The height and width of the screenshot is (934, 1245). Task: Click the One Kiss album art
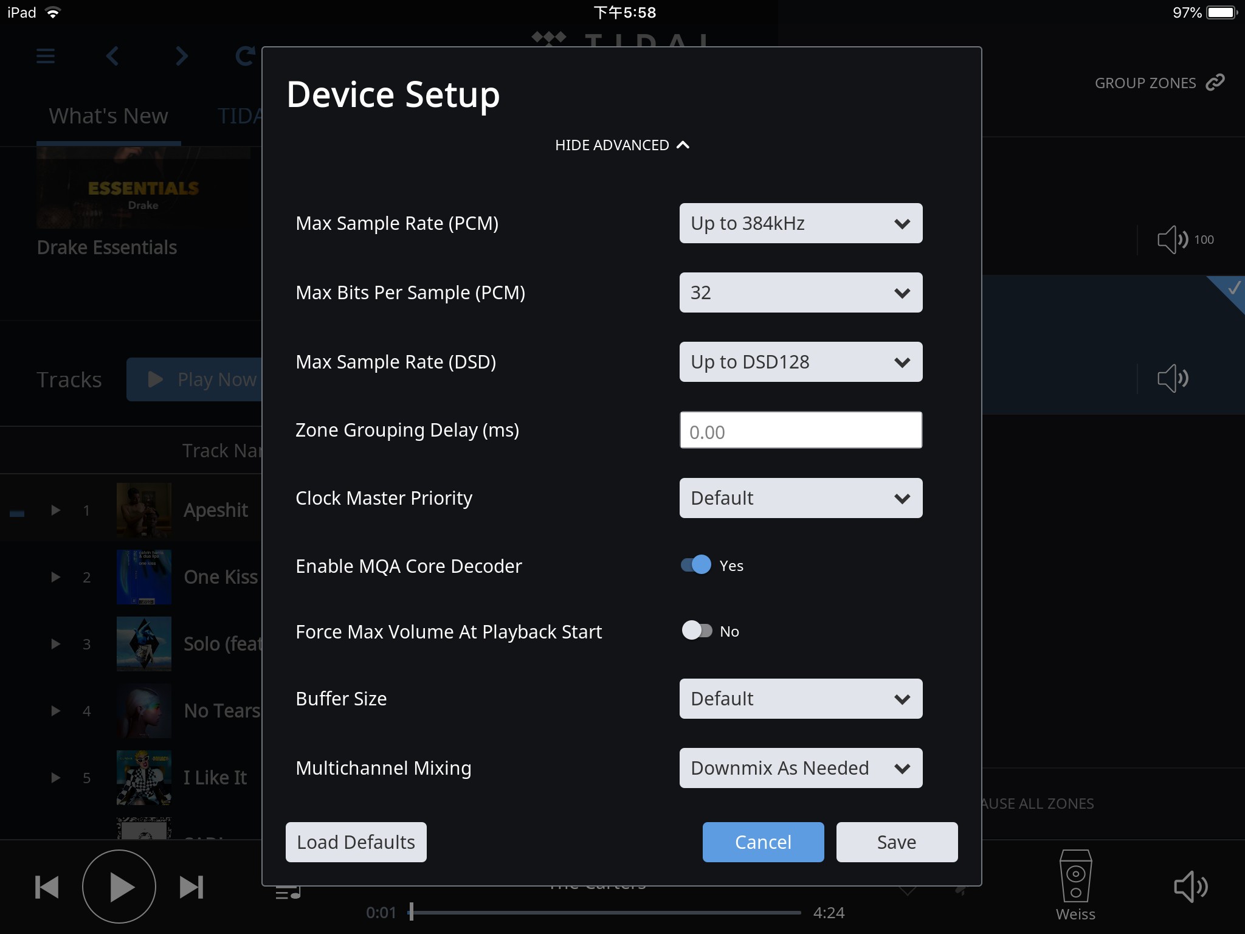144,576
